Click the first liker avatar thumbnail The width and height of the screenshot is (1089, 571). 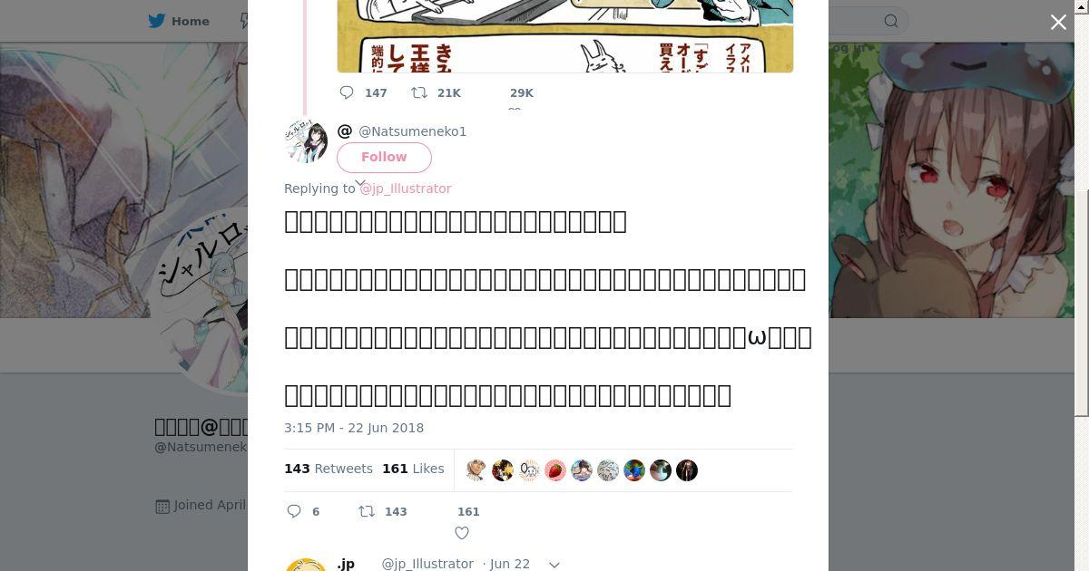pyautogui.click(x=476, y=470)
